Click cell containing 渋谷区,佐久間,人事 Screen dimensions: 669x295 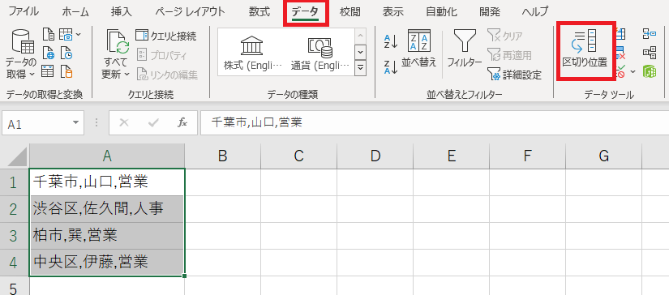pos(107,209)
